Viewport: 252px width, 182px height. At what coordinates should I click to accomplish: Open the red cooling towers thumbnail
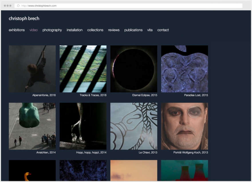tap(184, 171)
